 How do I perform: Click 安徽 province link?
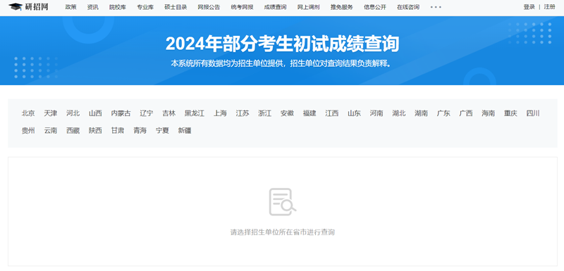(x=287, y=113)
